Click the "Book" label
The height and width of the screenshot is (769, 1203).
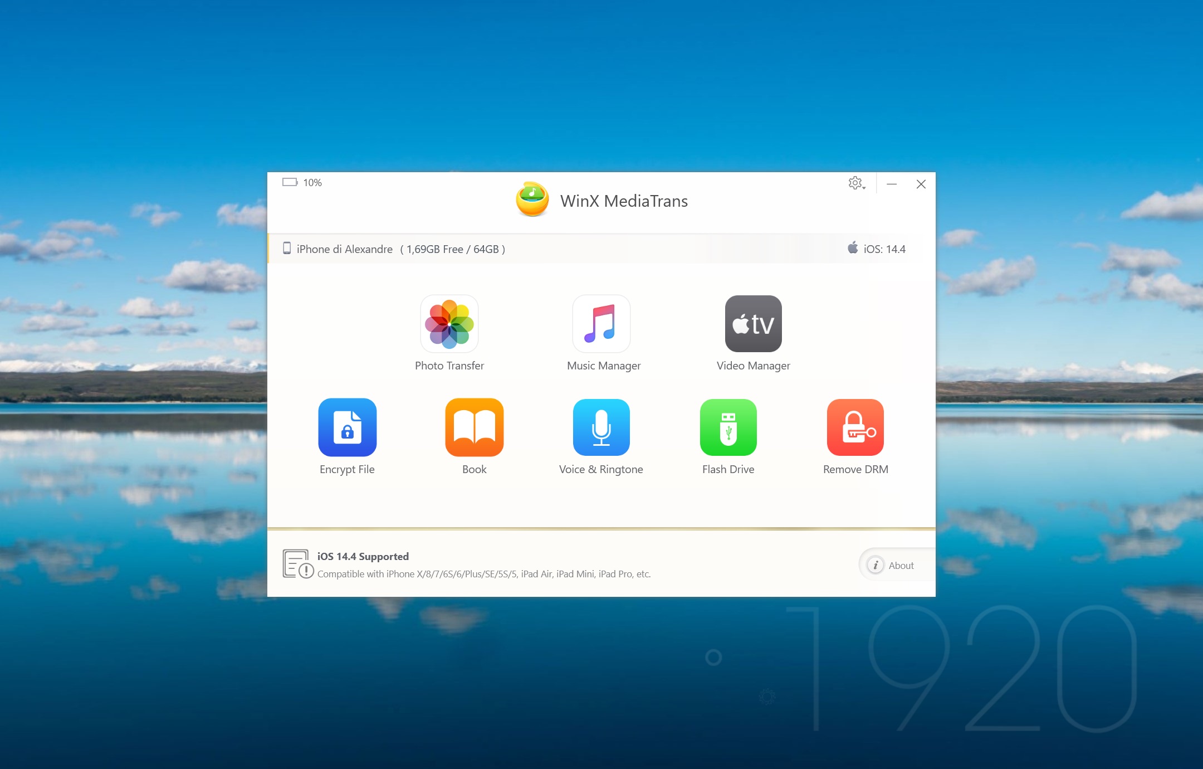pyautogui.click(x=475, y=469)
